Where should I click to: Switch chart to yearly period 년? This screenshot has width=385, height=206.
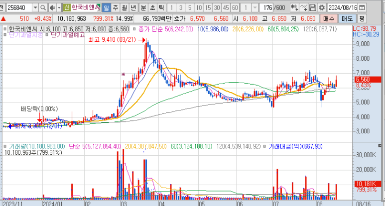[x=133, y=8]
